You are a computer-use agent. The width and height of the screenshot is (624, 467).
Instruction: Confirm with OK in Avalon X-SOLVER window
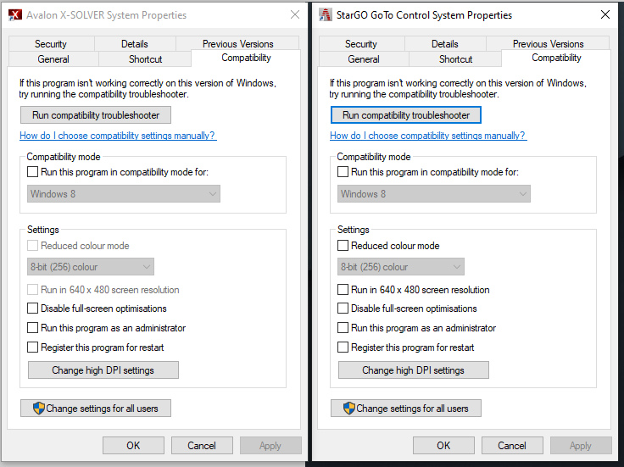(133, 446)
